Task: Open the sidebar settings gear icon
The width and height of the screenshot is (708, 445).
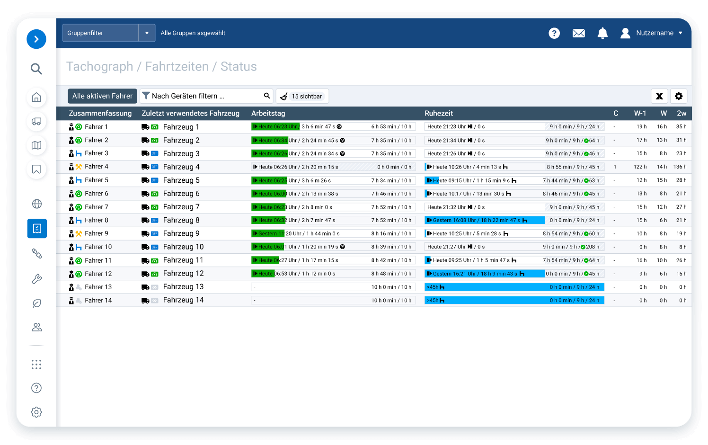Action: coord(36,412)
